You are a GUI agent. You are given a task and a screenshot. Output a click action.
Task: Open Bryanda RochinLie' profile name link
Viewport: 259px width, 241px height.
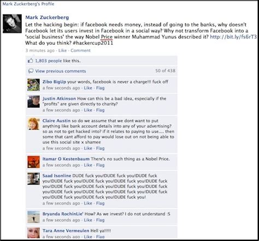coord(63,214)
